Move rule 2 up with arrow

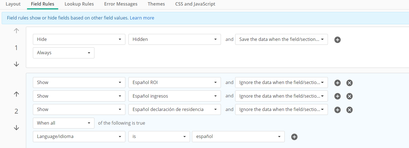pos(16,94)
